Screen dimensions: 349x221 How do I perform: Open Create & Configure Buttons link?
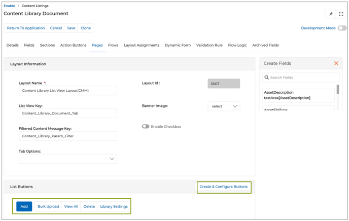224,187
